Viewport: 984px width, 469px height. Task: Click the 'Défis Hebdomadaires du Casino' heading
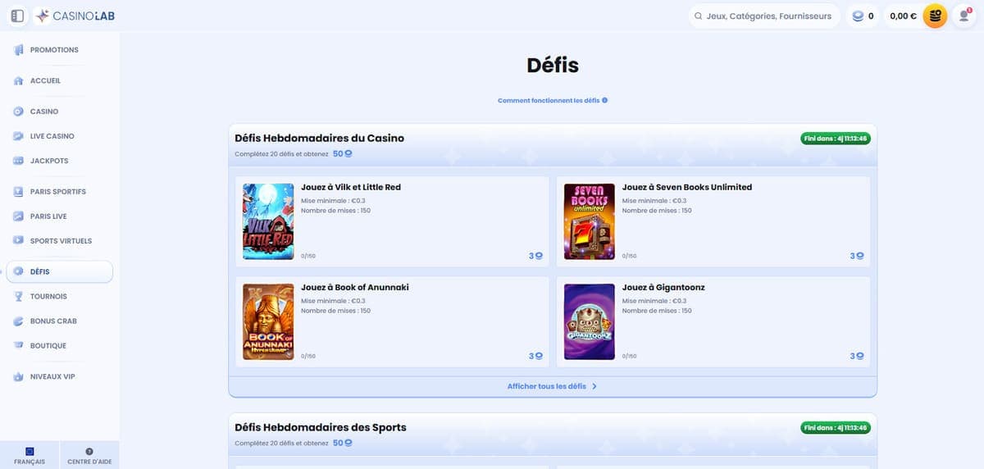pyautogui.click(x=319, y=138)
